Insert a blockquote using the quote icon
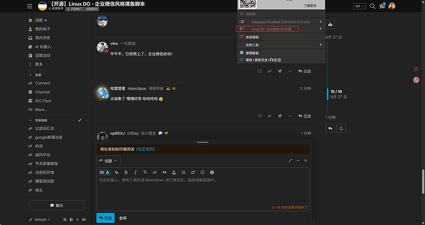This screenshot has height=225, width=425. pyautogui.click(x=164, y=173)
